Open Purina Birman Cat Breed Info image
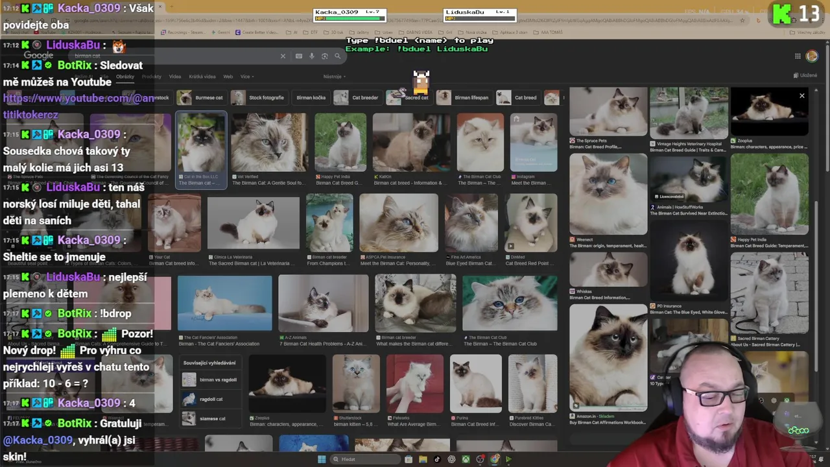The width and height of the screenshot is (830, 467). (475, 383)
